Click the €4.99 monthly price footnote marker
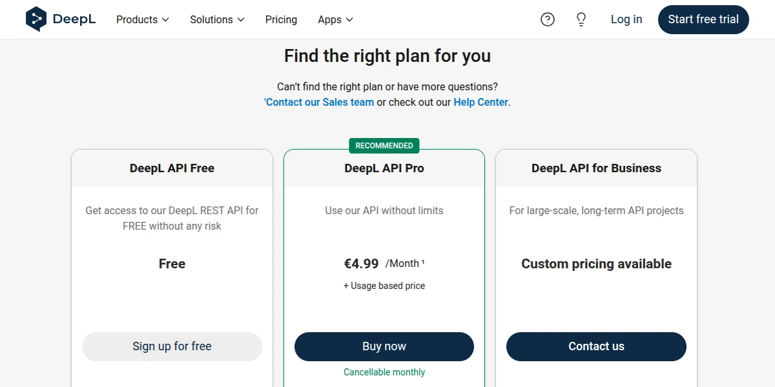 point(423,262)
